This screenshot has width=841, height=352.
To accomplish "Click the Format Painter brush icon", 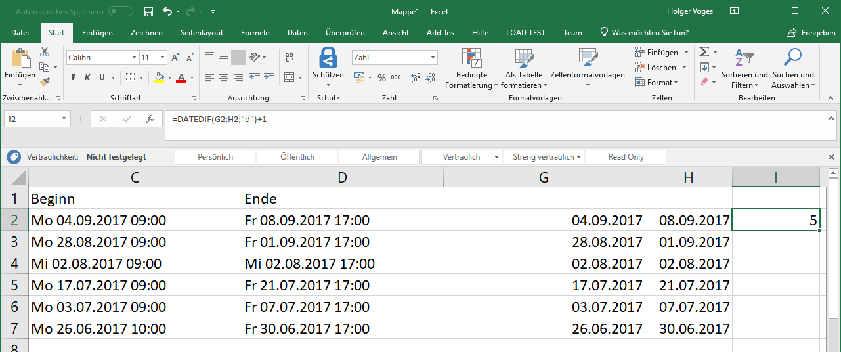I will click(x=45, y=82).
